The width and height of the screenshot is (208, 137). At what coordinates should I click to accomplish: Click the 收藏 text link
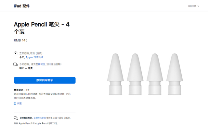tap(19, 104)
